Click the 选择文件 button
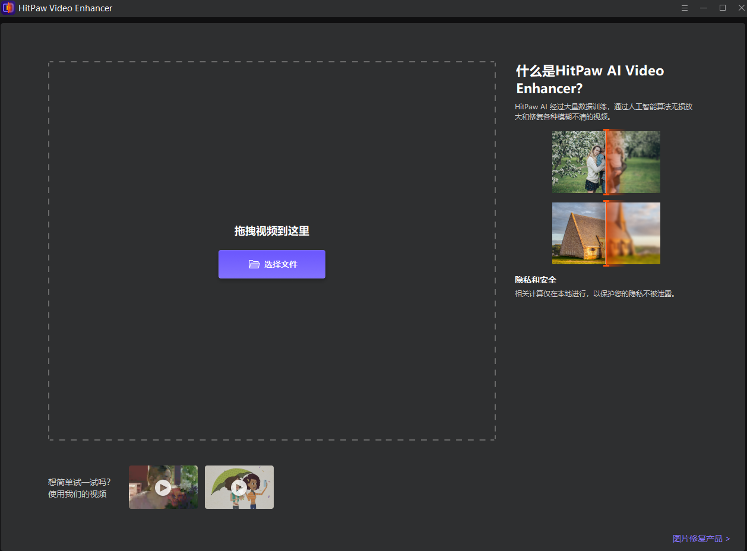 click(272, 264)
